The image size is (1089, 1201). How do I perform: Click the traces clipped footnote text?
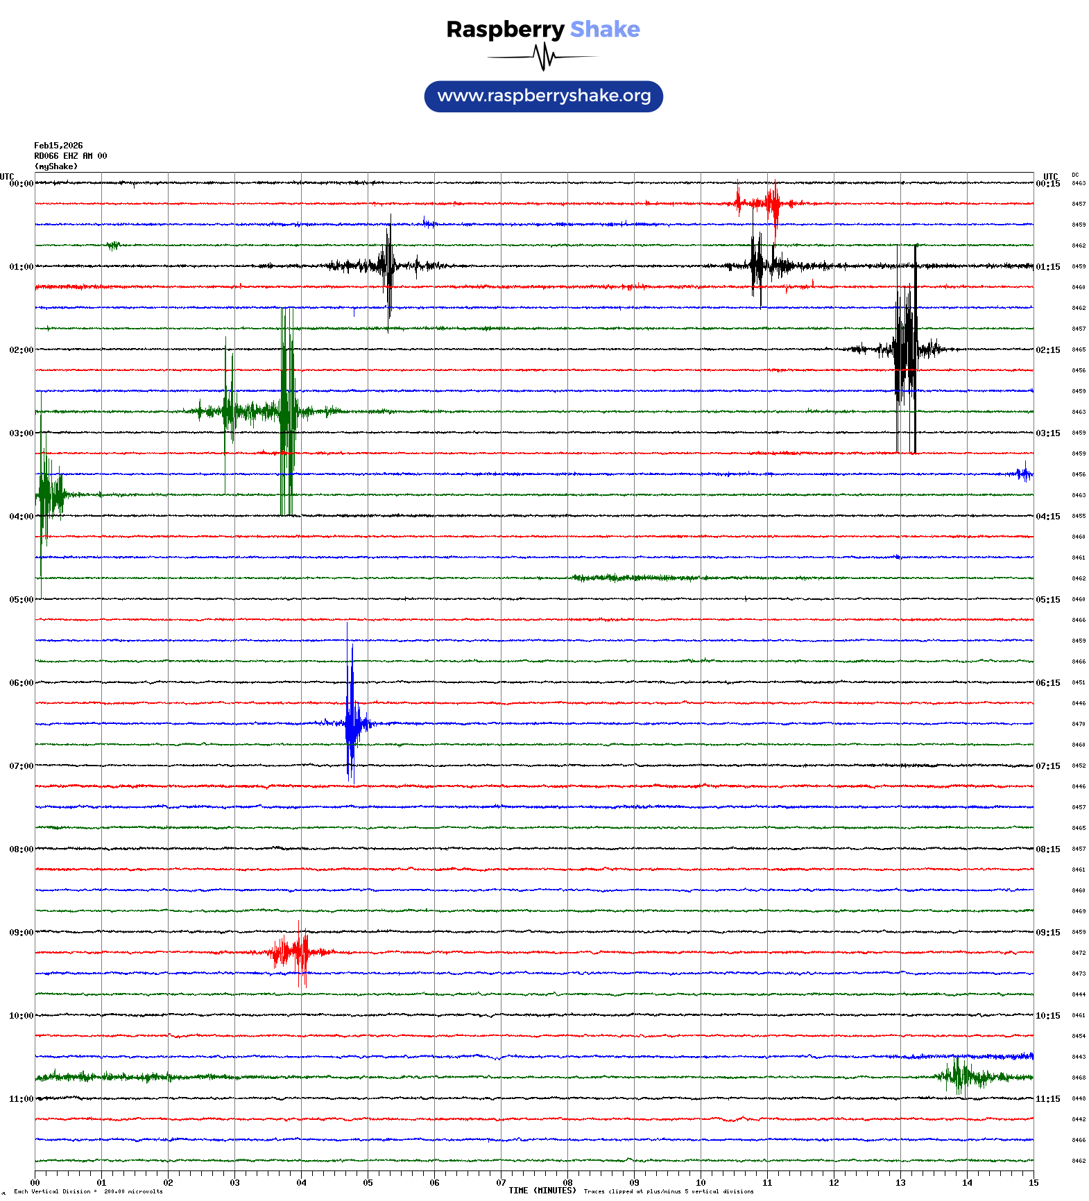[x=668, y=1191]
